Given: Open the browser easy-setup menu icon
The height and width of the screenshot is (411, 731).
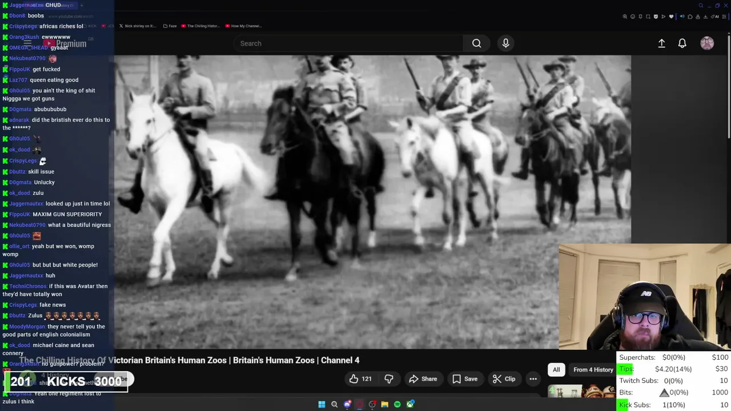Looking at the screenshot, I should [x=724, y=17].
